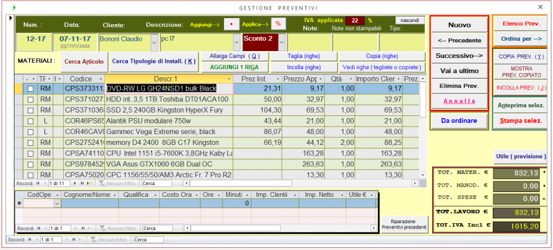Open the Sconto 2 dropdown arrow
The image size is (553, 250).
(281, 43)
